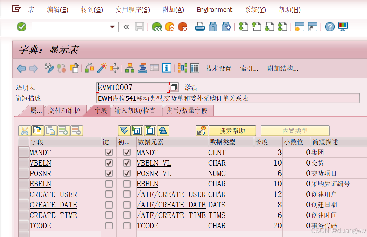This screenshot has height=237, width=367.
Task: Click the green Enter checkmark icon
Action: click(22, 27)
